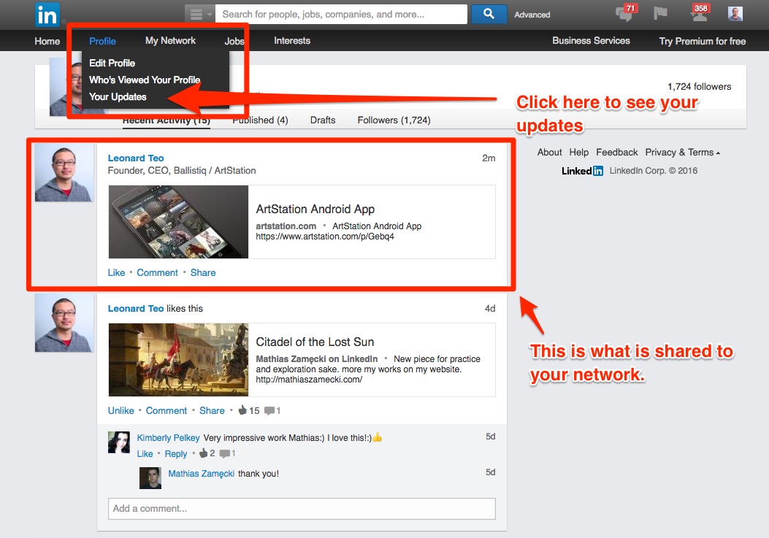The image size is (769, 538).
Task: Click the 1,724 followers count
Action: 699,87
